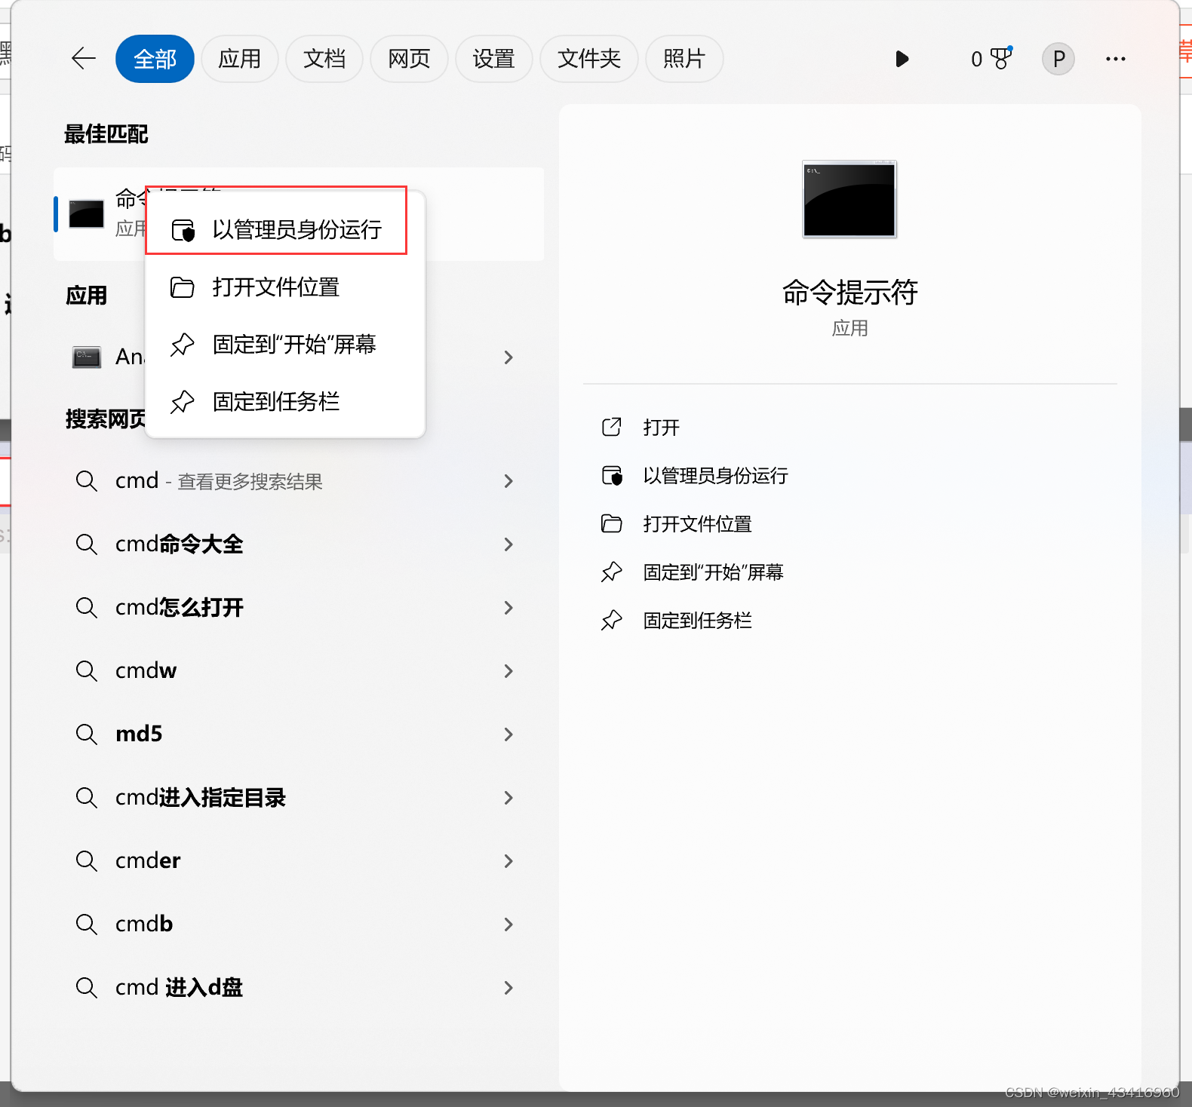Expand the cmd 进入d盘 suggestion chevron
Image resolution: width=1192 pixels, height=1107 pixels.
click(x=508, y=988)
